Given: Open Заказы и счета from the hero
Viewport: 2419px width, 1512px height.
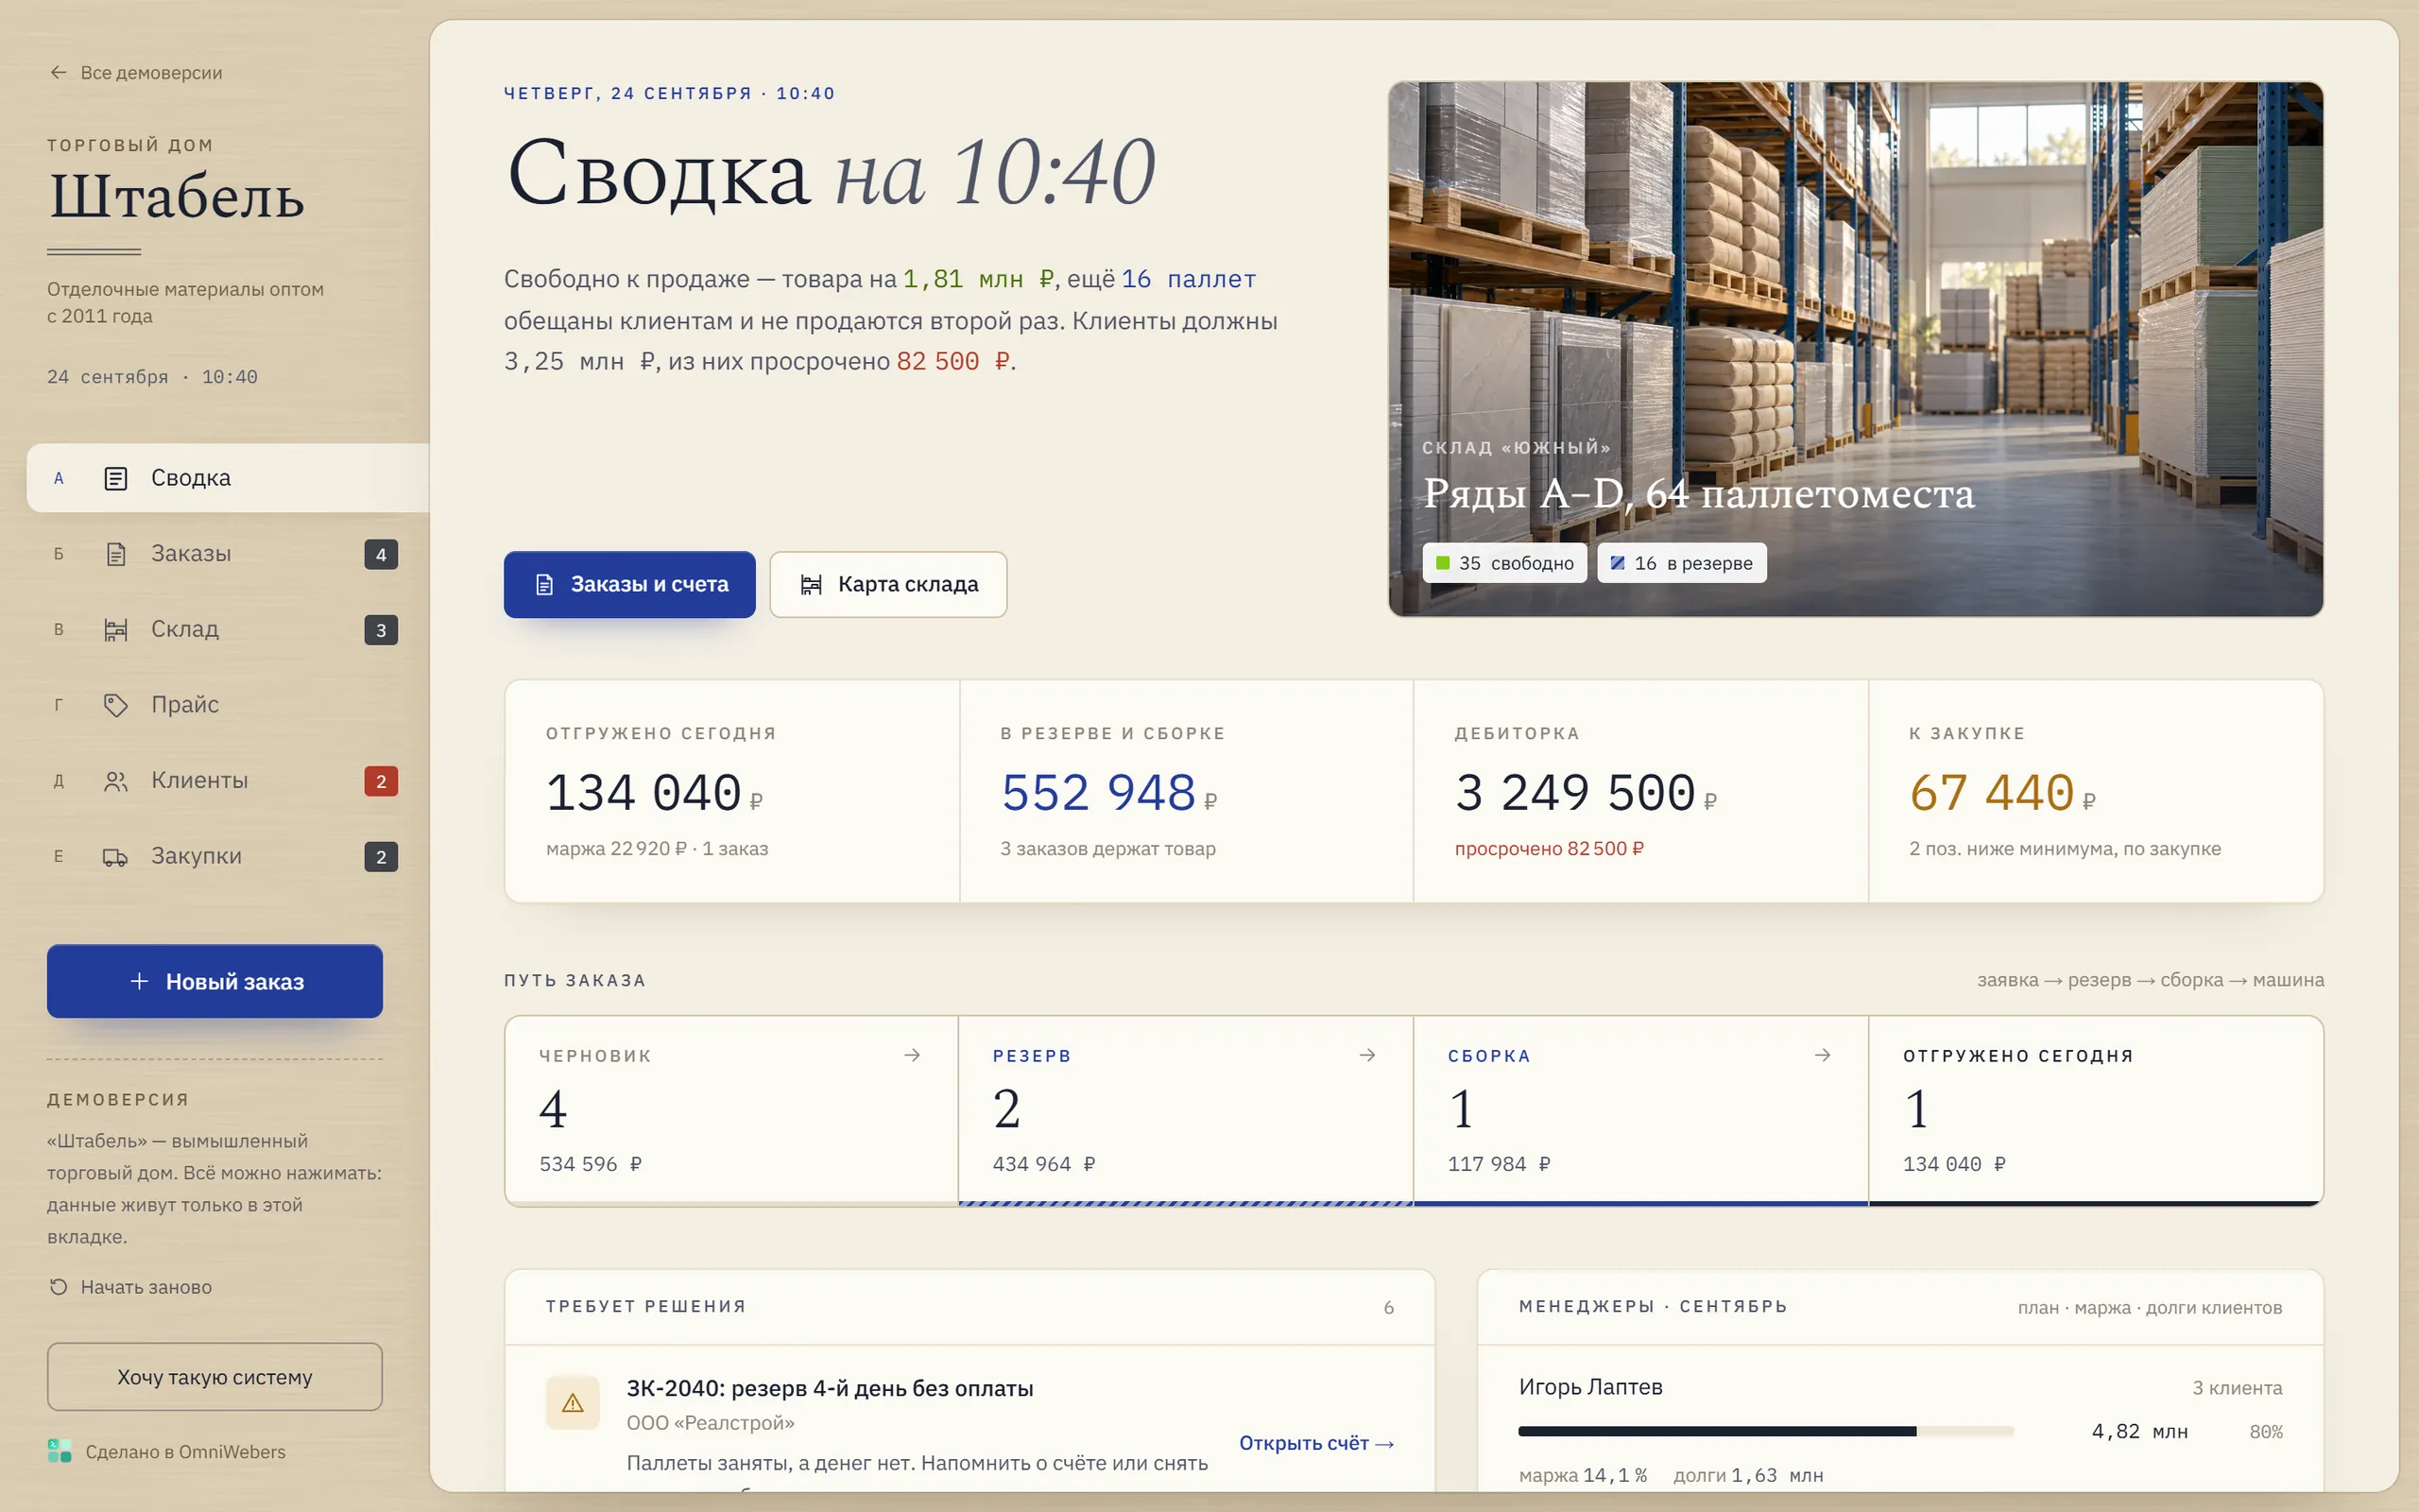Looking at the screenshot, I should click(629, 585).
